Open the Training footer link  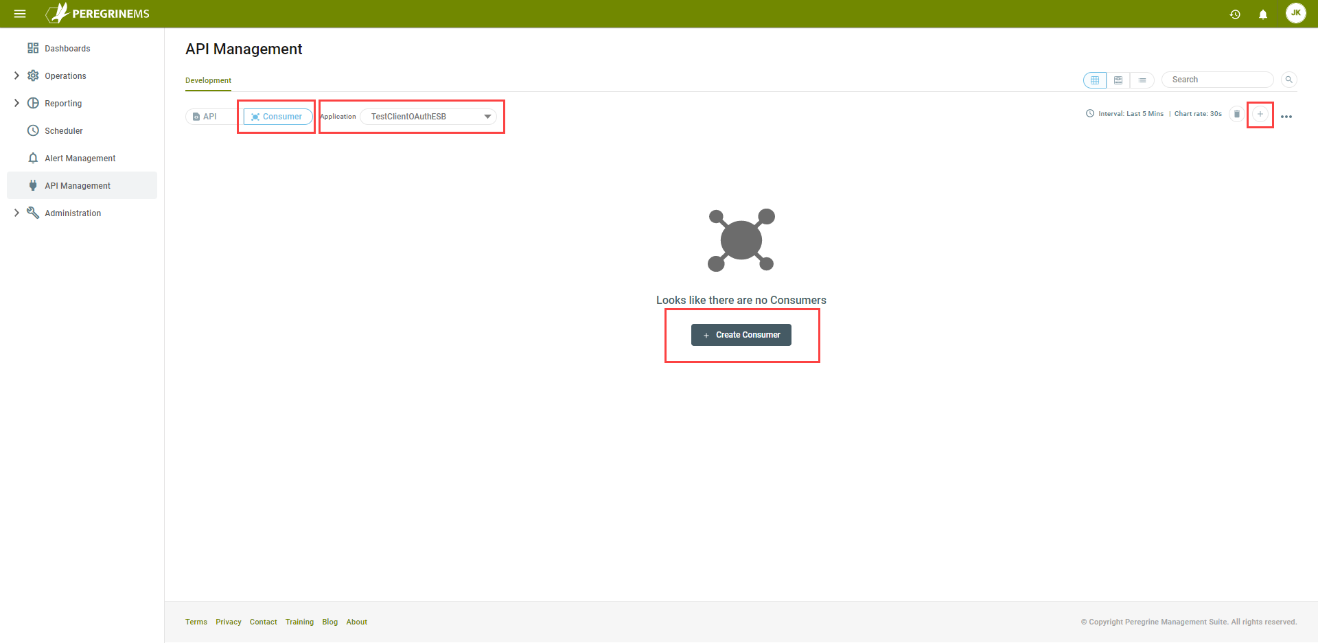(299, 622)
